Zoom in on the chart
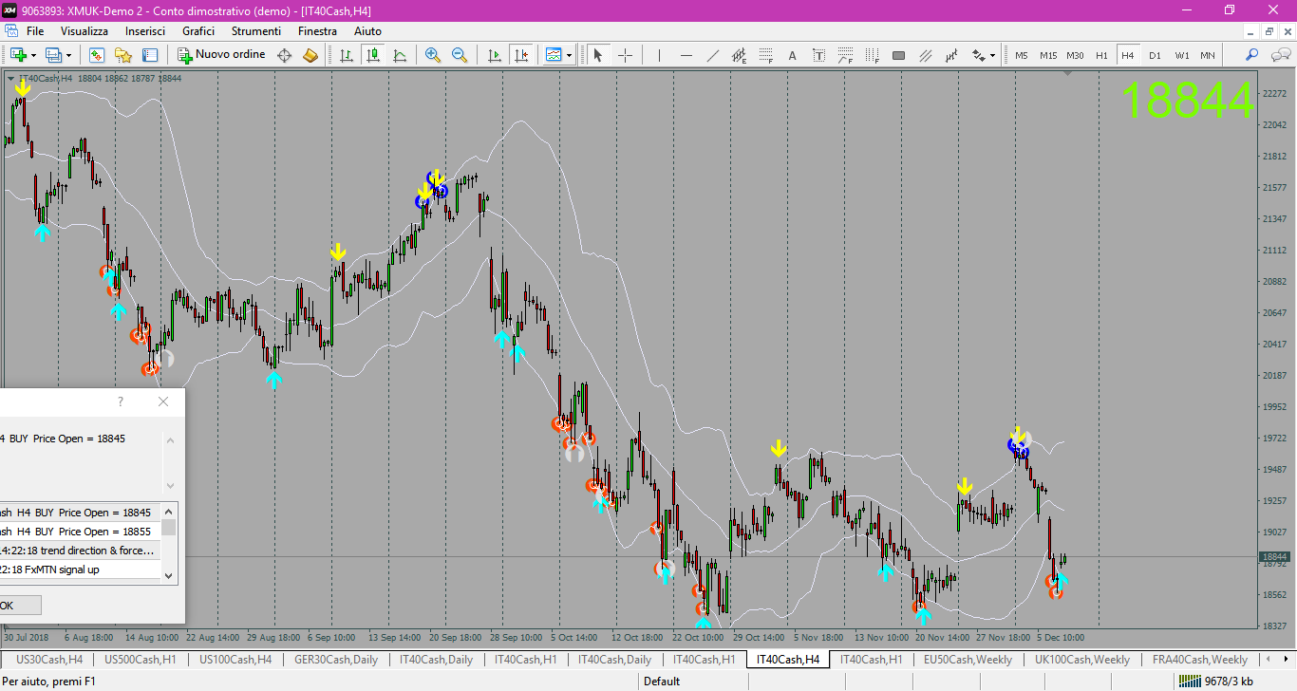This screenshot has width=1297, height=691. (433, 55)
